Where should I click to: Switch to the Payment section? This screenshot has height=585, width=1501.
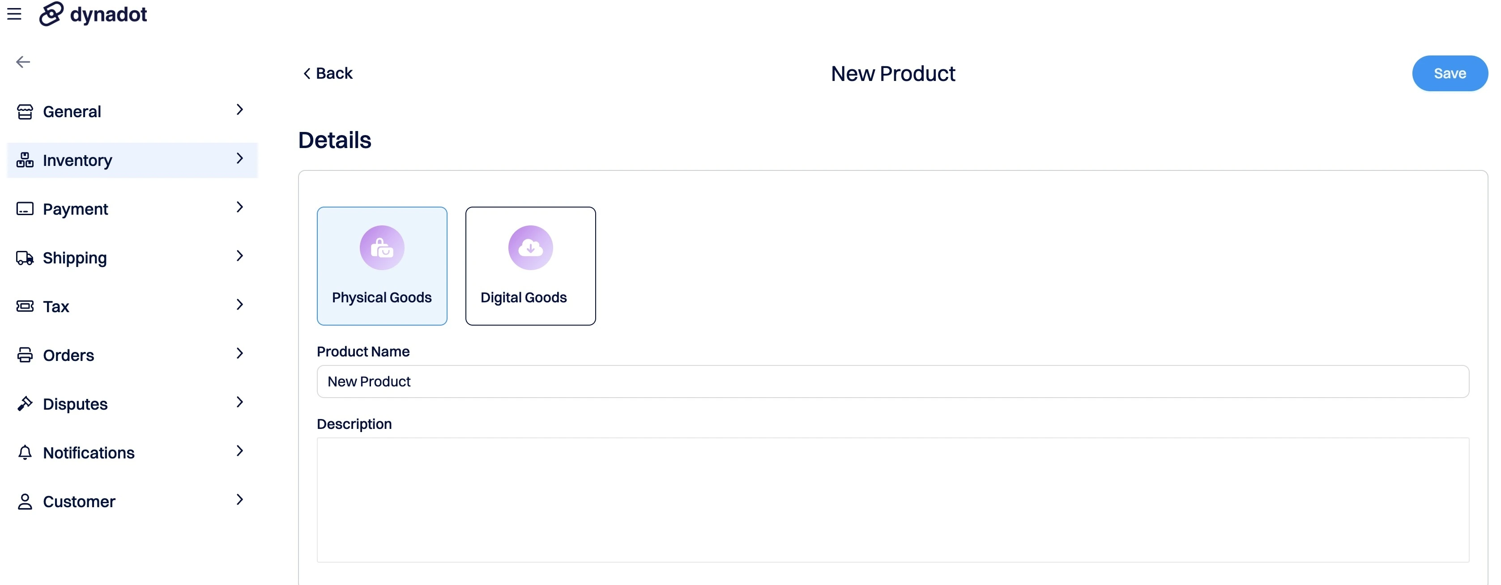coord(76,209)
